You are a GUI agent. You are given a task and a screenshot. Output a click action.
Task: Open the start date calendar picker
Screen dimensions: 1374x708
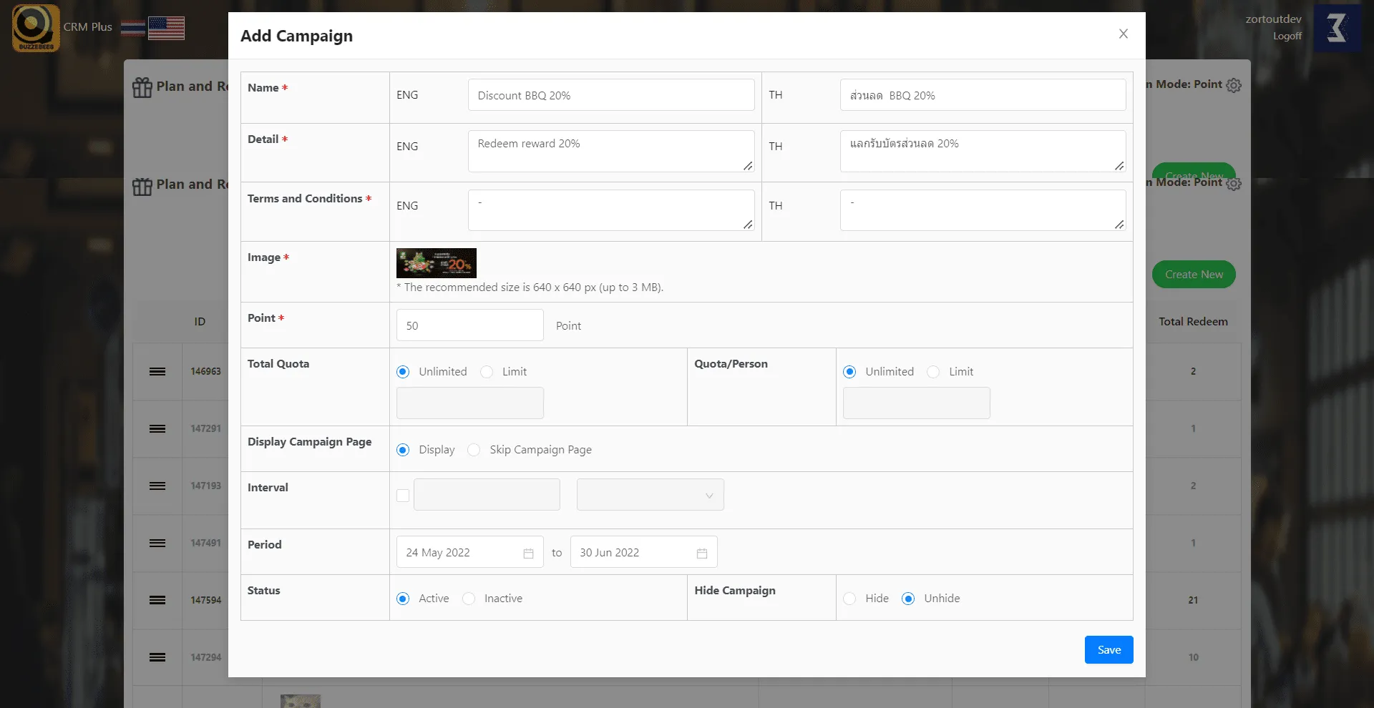click(528, 553)
